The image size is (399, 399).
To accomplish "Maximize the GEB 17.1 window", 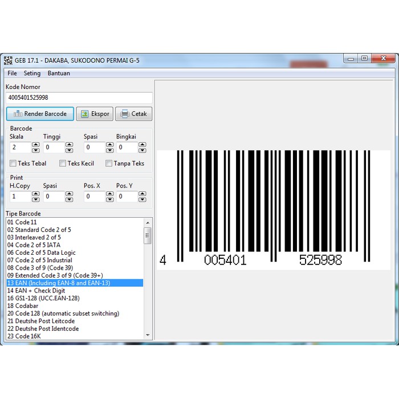I will tap(364, 59).
